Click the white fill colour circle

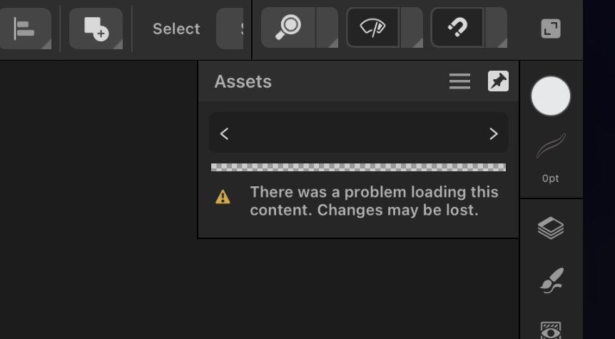[x=551, y=96]
